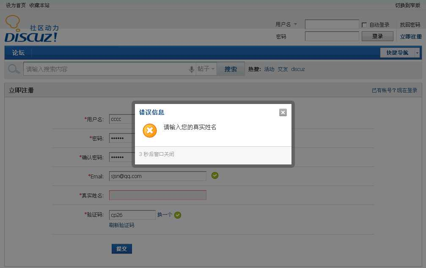Image resolution: width=426 pixels, height=268 pixels.
Task: Open the 快捷导航 menu
Action: [397, 53]
